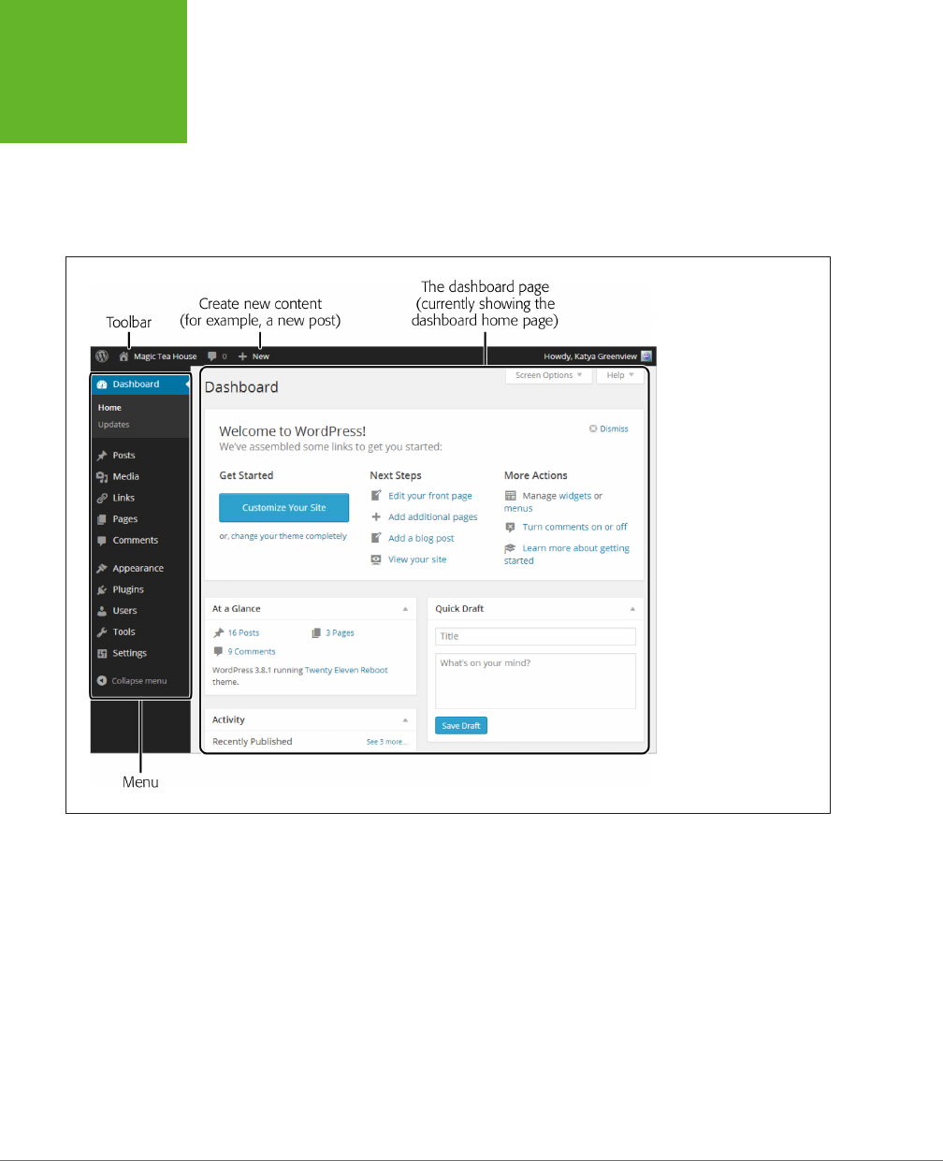943x1161 pixels.
Task: Click the graduation cap icon beside Learn more
Action: [x=511, y=548]
